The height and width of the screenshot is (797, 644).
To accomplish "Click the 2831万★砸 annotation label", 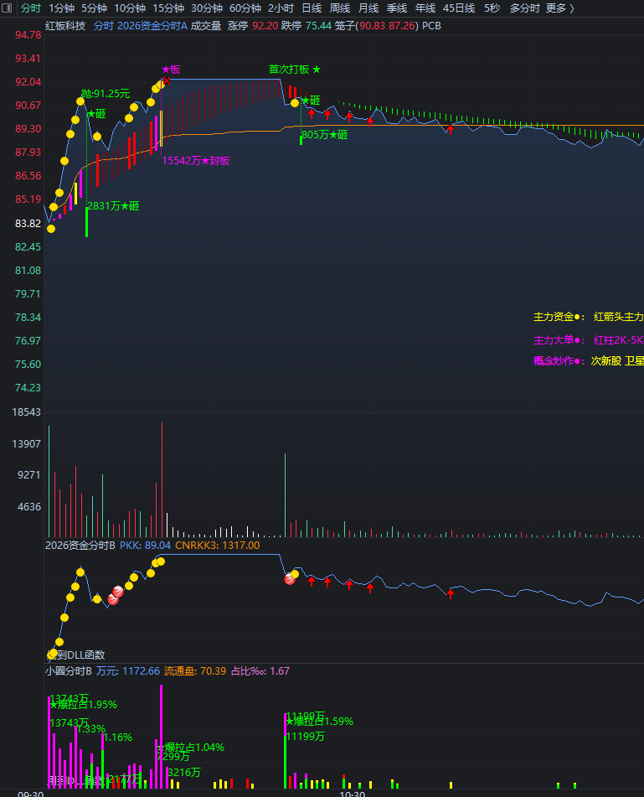I will point(113,206).
